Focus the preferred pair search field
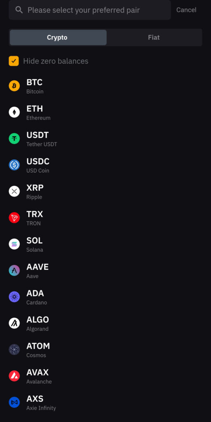Image resolution: width=211 pixels, height=422 pixels. 89,10
